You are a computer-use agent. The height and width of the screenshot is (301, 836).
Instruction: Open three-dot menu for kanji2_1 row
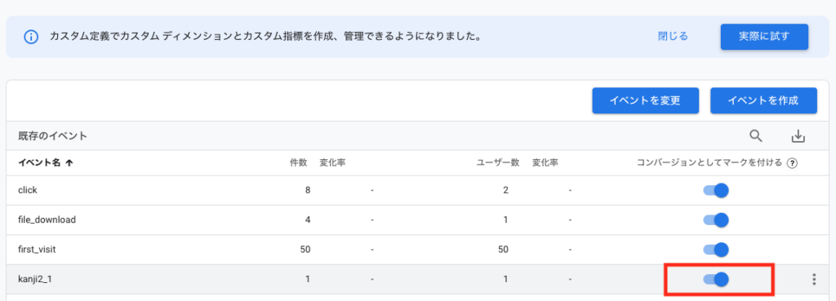[x=814, y=279]
